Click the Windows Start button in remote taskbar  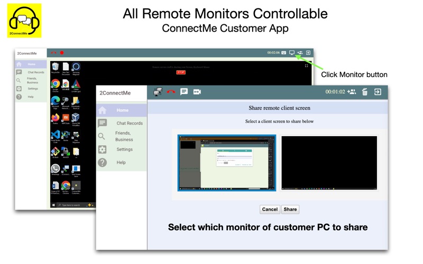53,205
